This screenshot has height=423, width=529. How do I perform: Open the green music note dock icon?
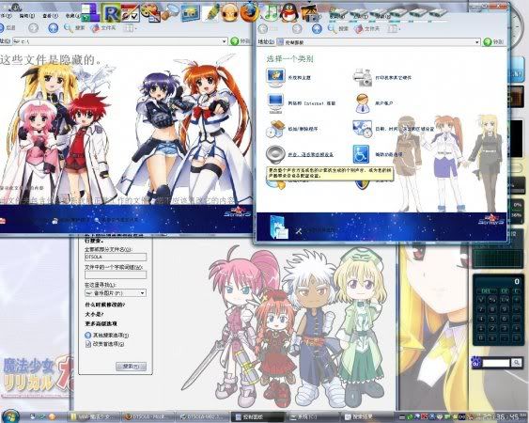click(271, 12)
